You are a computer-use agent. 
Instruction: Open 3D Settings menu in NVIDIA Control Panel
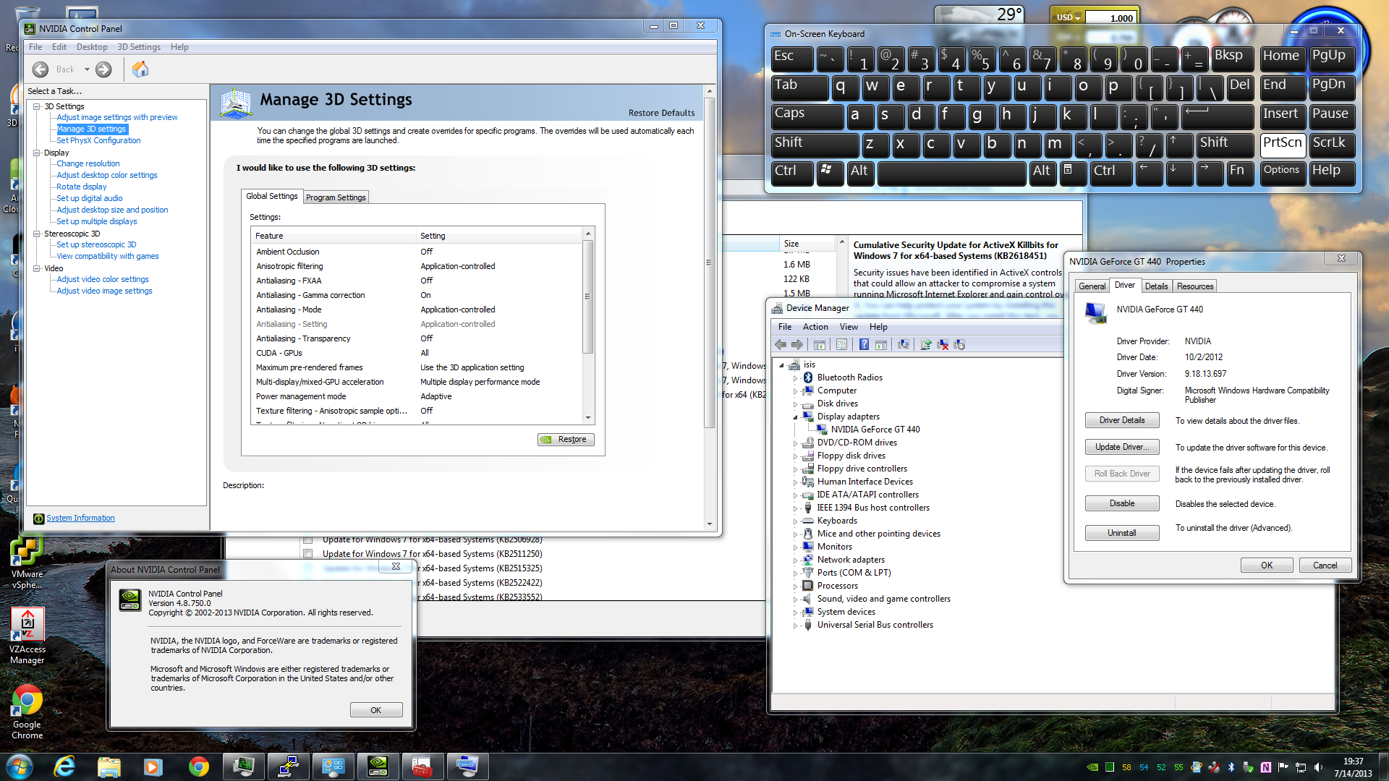[x=139, y=47]
